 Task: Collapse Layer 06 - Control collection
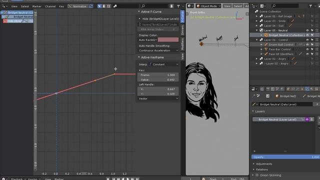click(x=256, y=40)
